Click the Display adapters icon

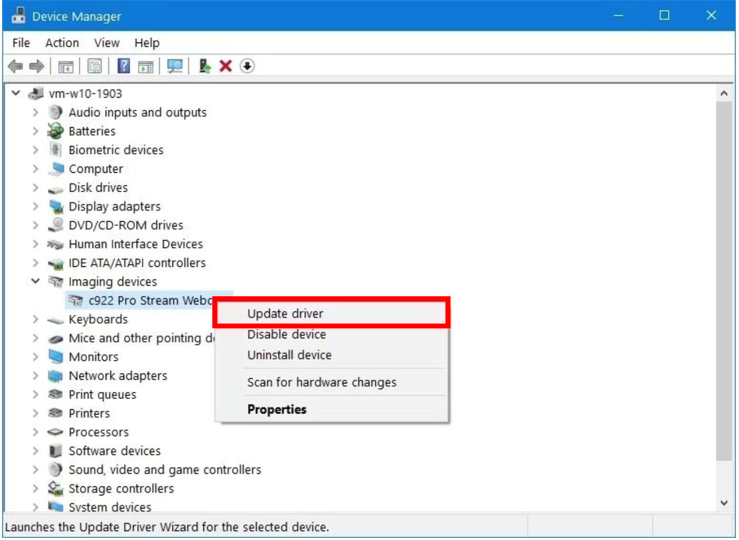(x=56, y=206)
